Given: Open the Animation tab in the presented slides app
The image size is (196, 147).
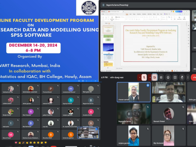Looking at the screenshot, I should click(x=144, y=14).
